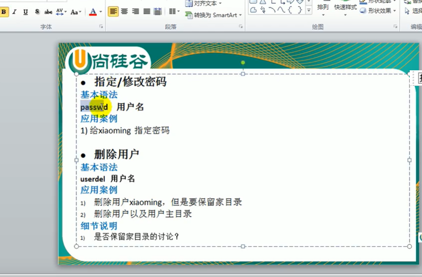
Task: Open character spacing AV dropdown
Action: [x=61, y=12]
